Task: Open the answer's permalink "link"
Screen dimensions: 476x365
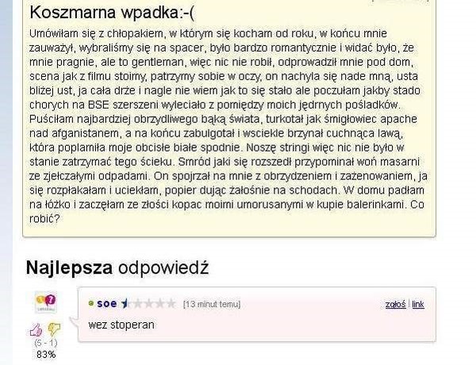Action: (x=418, y=304)
